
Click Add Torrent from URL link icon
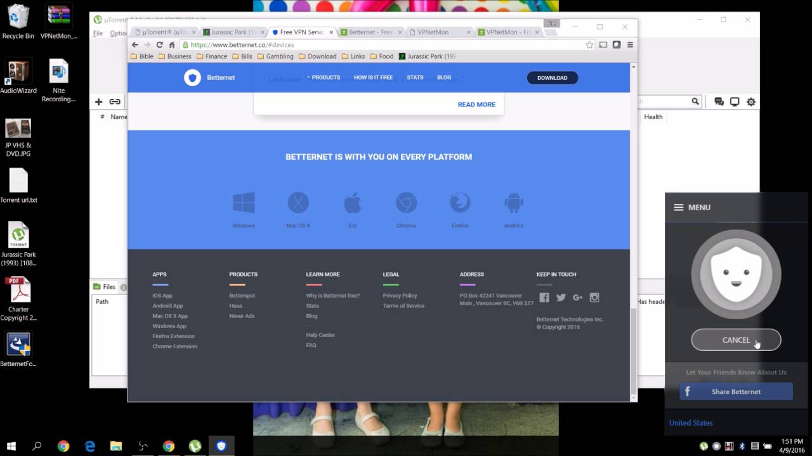click(115, 101)
